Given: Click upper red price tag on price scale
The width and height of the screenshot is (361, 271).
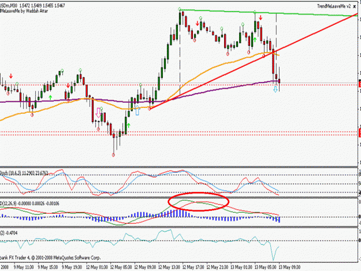Looking at the screenshot, I should click(360, 84).
